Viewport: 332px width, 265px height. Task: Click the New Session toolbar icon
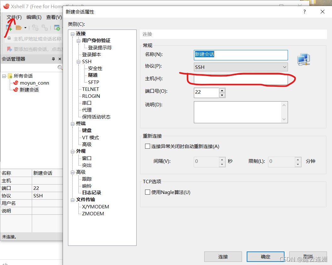9,28
